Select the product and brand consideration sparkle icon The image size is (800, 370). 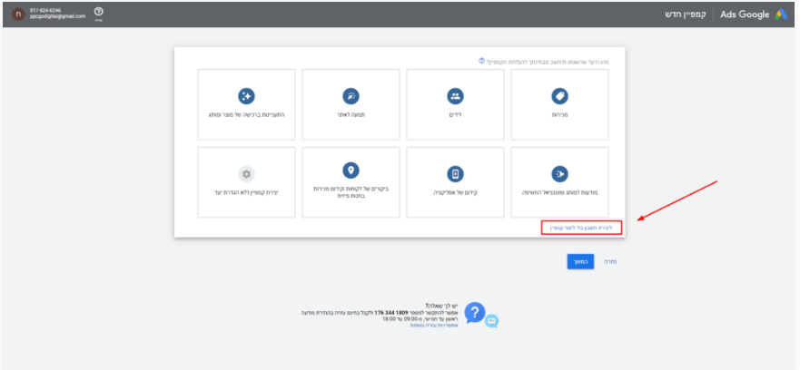point(246,96)
